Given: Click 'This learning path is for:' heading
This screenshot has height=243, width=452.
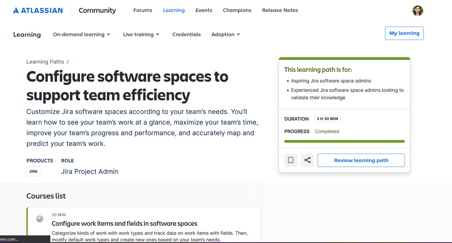Looking at the screenshot, I should coord(318,70).
